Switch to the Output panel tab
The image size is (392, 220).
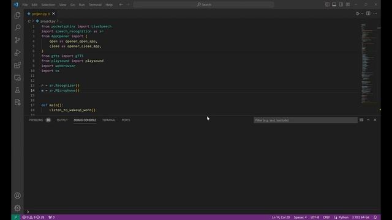coord(62,120)
